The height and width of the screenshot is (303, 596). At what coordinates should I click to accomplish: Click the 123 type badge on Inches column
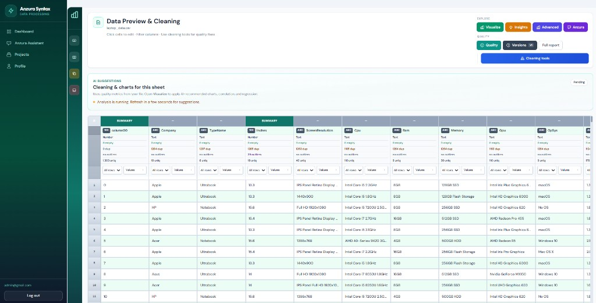[x=251, y=130]
